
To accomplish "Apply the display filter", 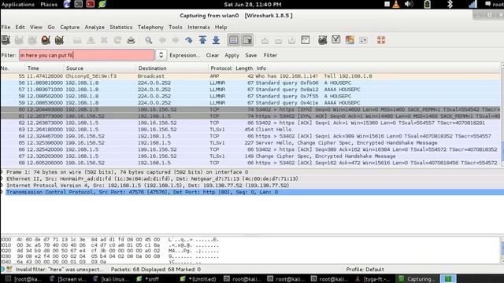I will tap(232, 55).
